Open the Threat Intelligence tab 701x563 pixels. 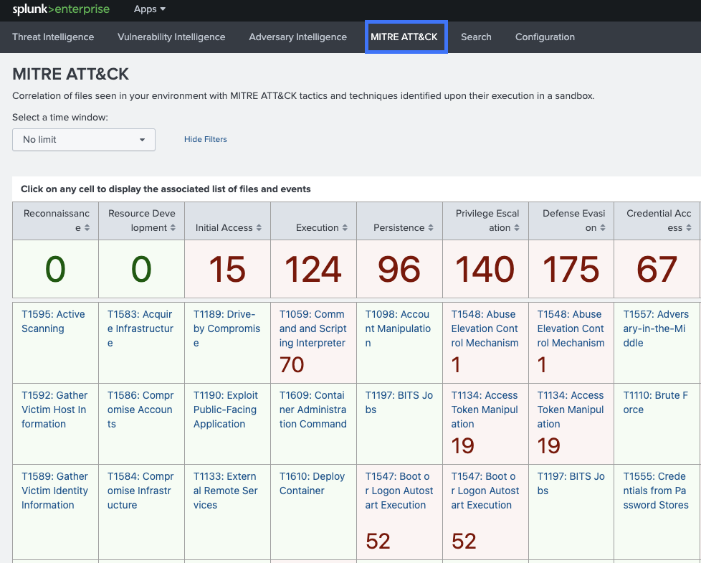point(53,37)
